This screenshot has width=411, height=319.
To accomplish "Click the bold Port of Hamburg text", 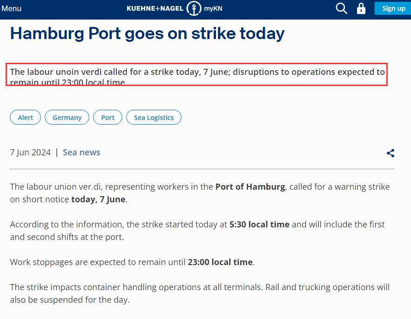I will (250, 187).
